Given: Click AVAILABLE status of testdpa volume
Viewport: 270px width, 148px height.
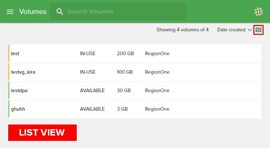Looking at the screenshot, I should (x=92, y=91).
